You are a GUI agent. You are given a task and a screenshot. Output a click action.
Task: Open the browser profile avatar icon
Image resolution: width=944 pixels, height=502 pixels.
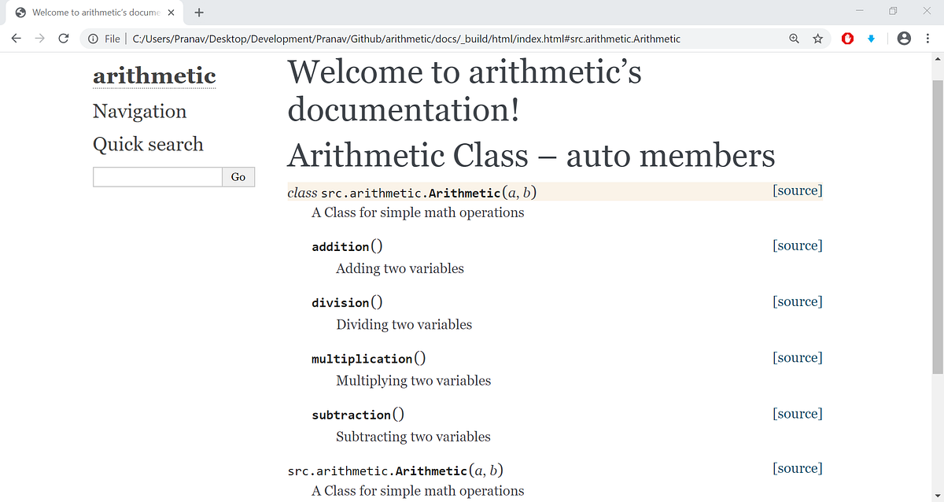903,38
